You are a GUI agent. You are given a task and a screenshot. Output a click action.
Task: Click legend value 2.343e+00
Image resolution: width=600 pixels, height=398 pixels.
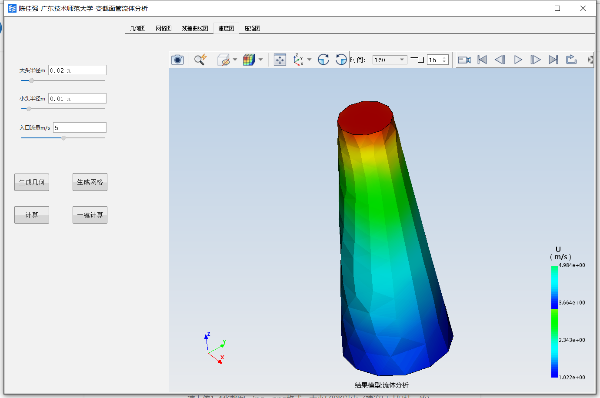pos(572,340)
